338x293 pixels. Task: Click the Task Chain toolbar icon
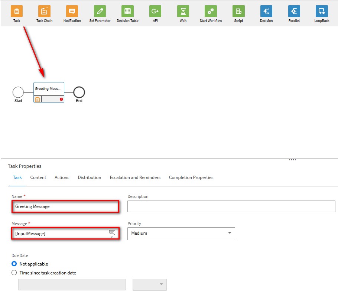44,11
